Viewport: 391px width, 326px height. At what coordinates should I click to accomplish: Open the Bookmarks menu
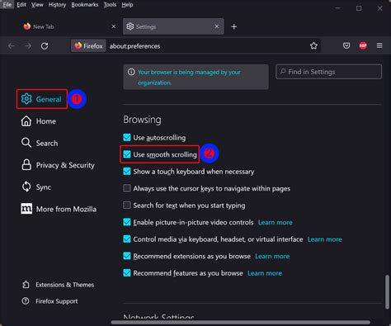(x=85, y=5)
